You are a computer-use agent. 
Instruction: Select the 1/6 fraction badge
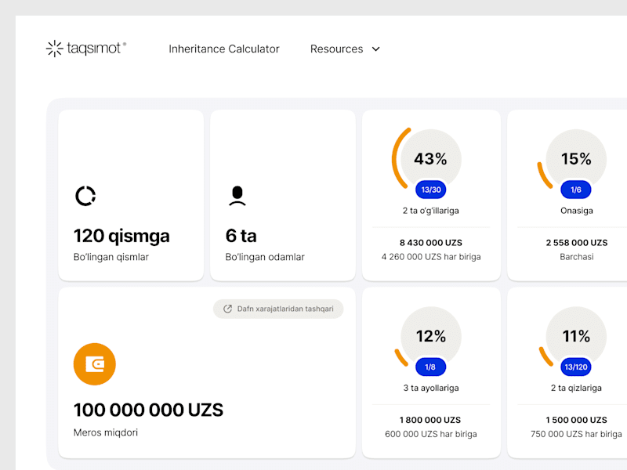coord(576,190)
